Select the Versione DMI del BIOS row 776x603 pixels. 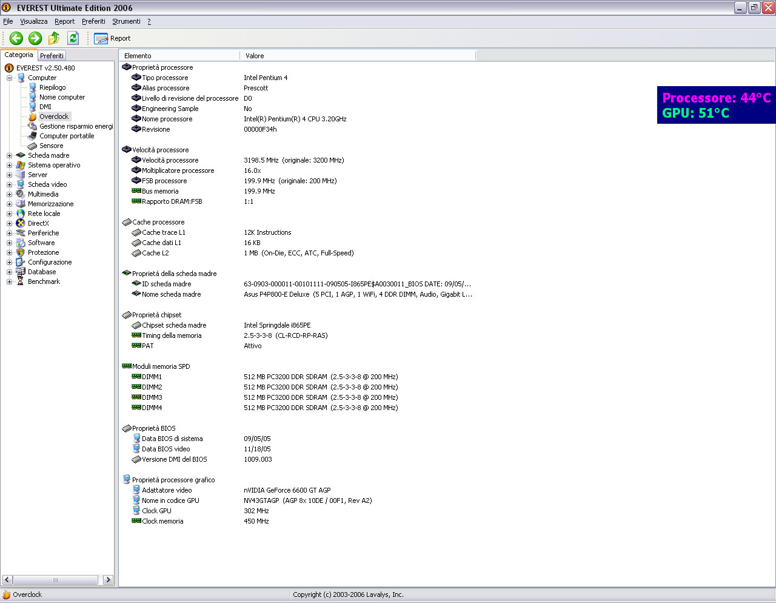(x=297, y=459)
